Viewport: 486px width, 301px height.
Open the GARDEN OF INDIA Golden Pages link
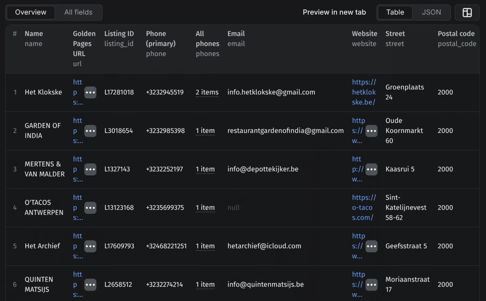tap(78, 131)
